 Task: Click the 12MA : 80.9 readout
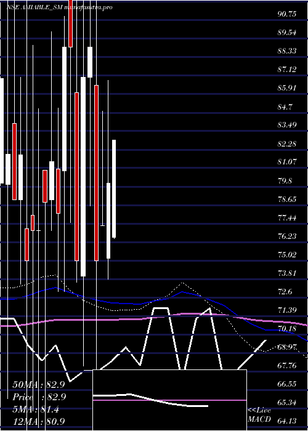click(39, 422)
